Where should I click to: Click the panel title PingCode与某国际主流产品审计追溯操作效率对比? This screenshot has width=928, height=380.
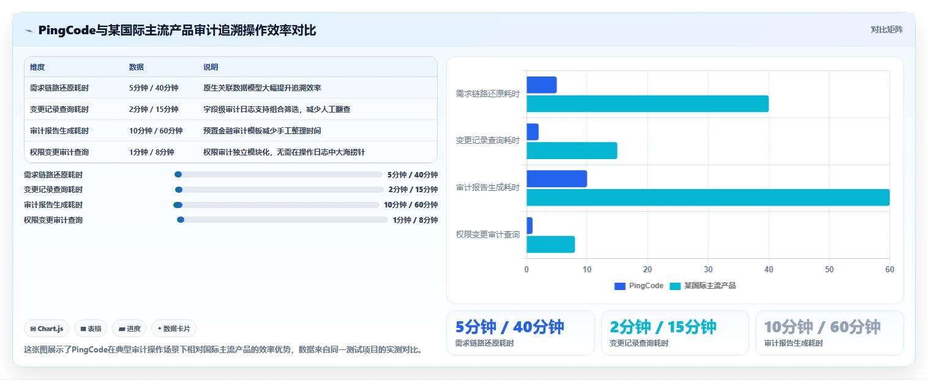pyautogui.click(x=177, y=31)
